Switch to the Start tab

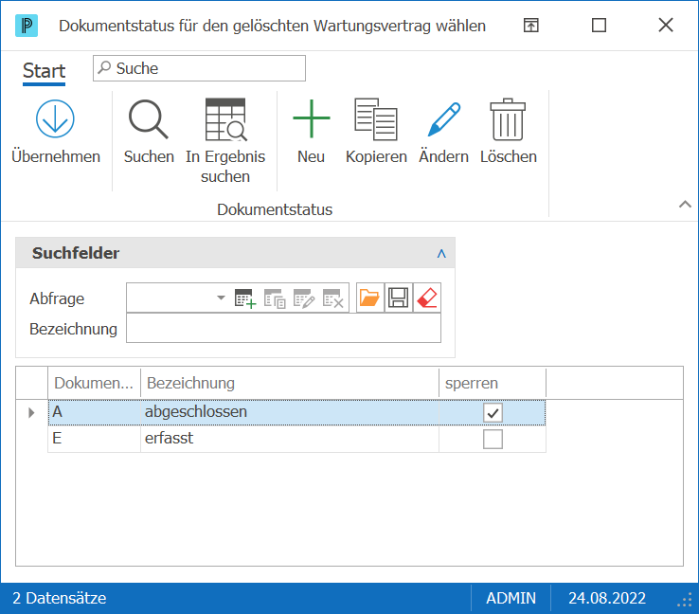pos(45,71)
